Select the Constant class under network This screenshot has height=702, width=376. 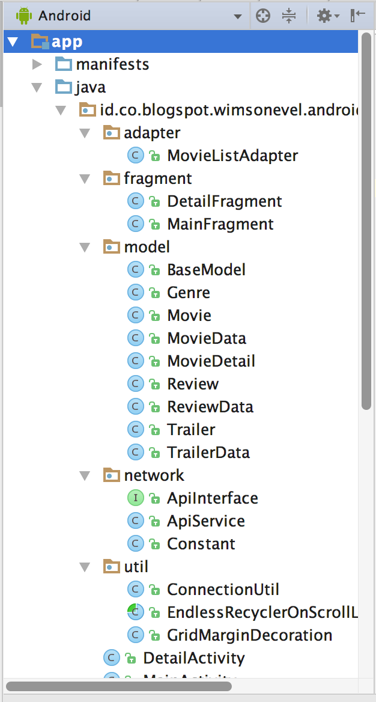click(x=199, y=543)
